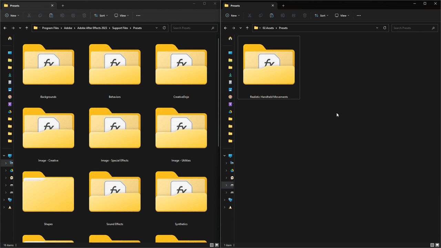441x248 pixels.
Task: Collapse This PC tree in the 02.Assets window
Action: tap(225, 156)
